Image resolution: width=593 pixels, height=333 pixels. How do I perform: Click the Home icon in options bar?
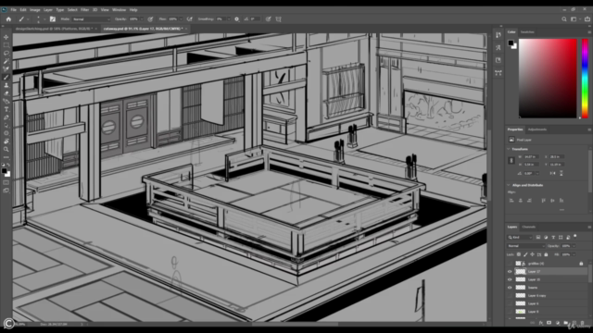[x=8, y=18]
